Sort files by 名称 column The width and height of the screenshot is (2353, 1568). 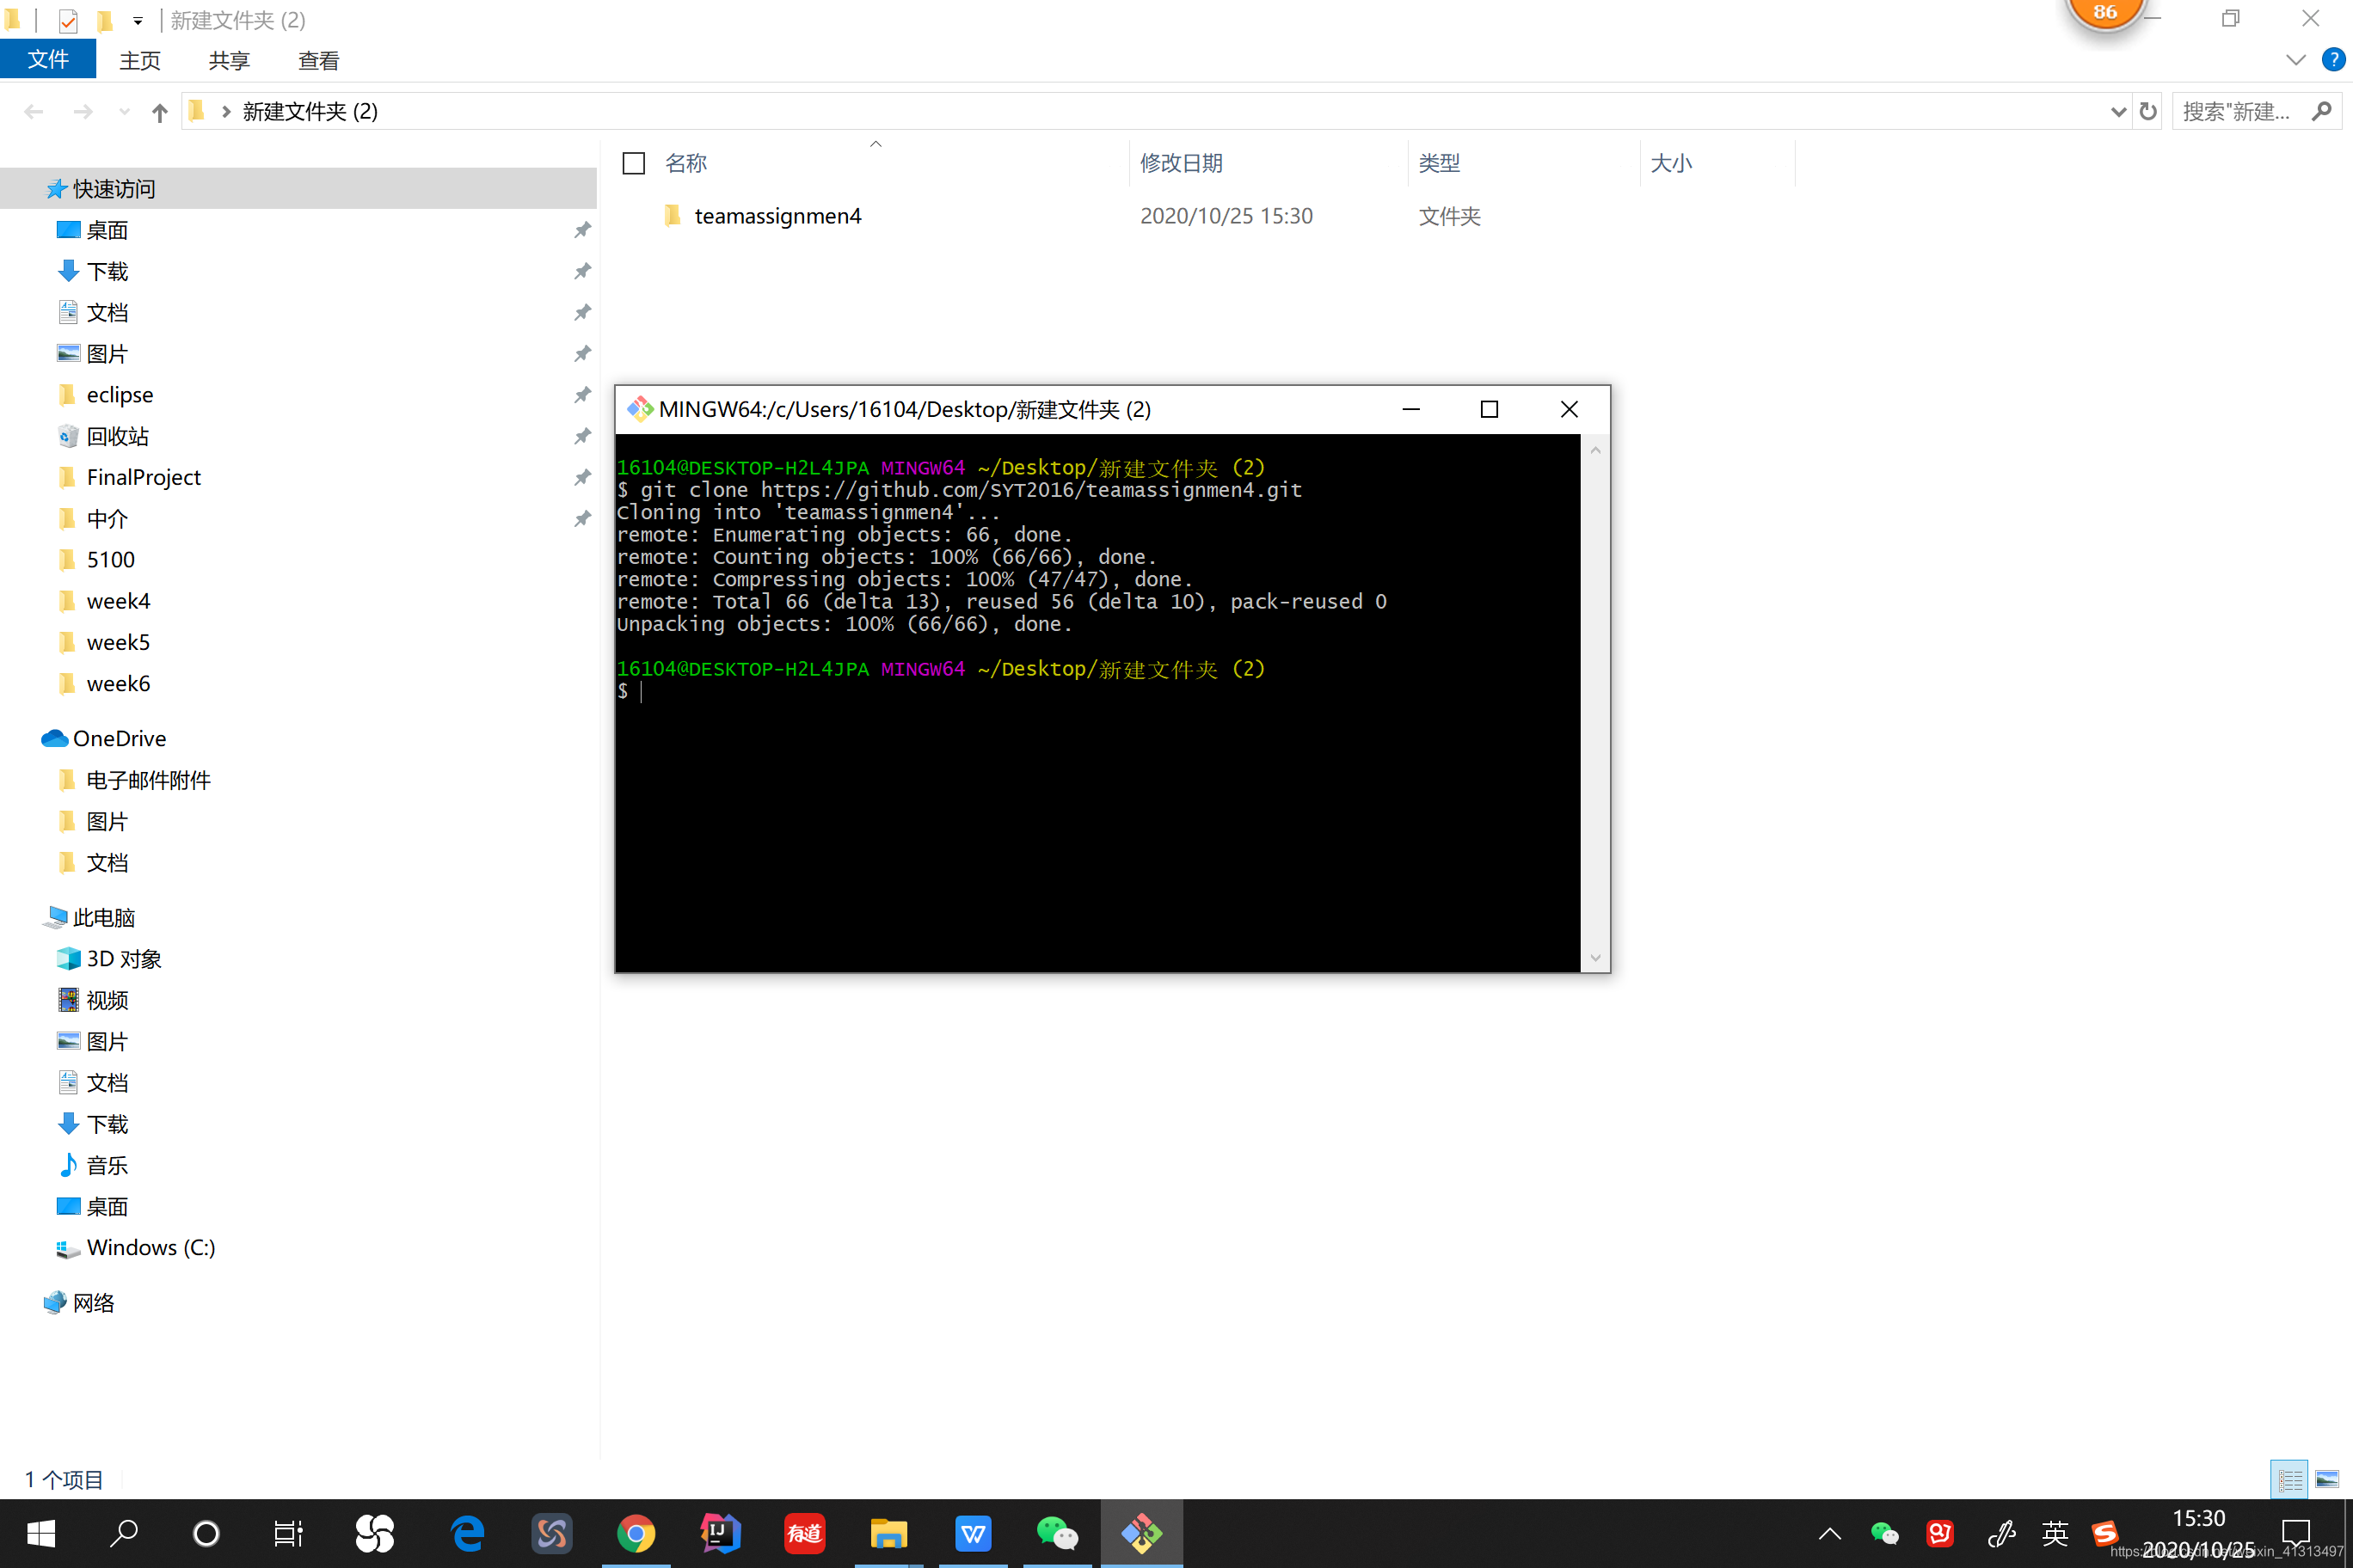click(x=686, y=163)
